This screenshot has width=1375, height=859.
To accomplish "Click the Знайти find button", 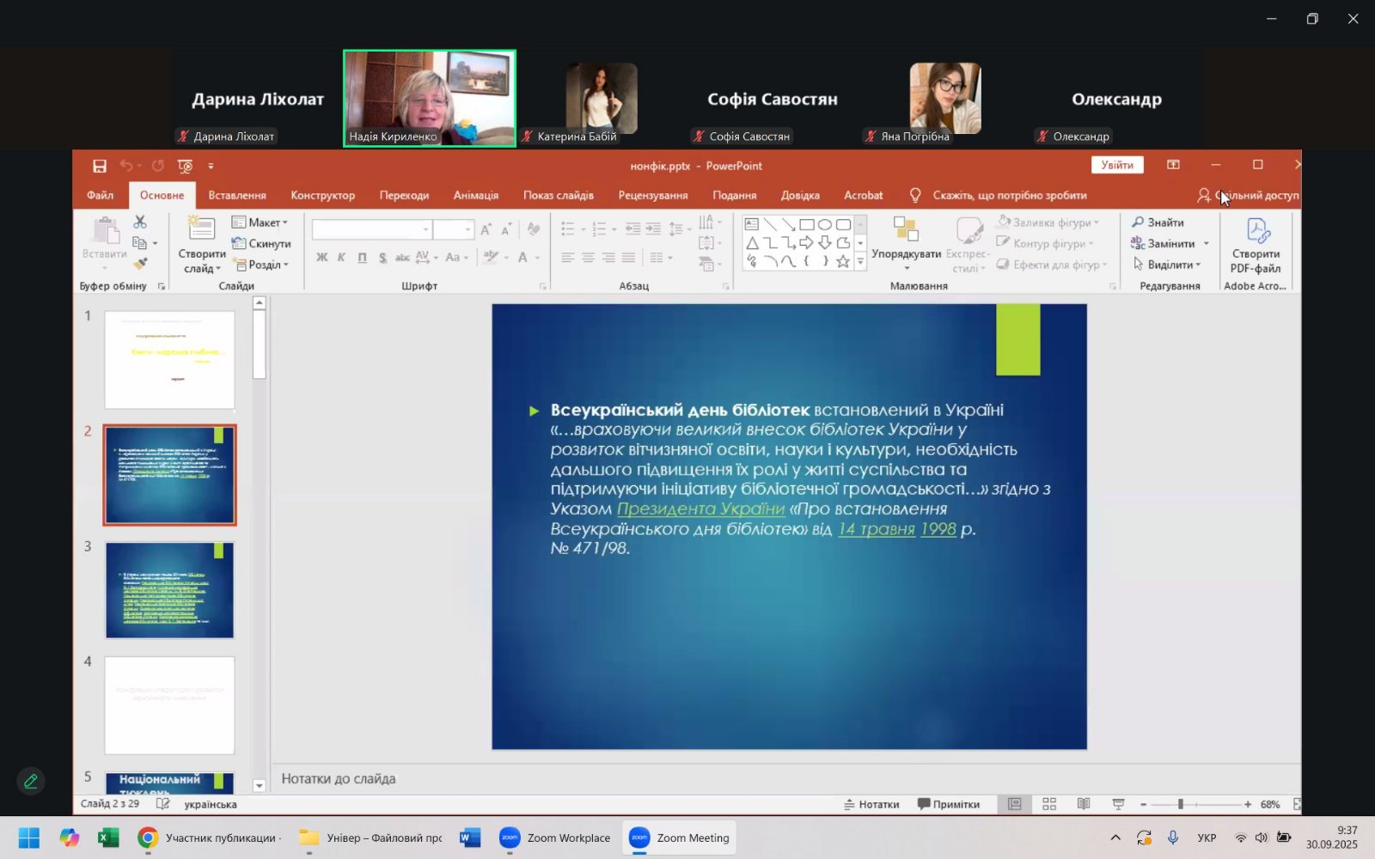I will tap(1158, 222).
